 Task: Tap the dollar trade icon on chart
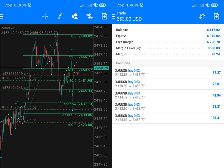pos(90,16)
